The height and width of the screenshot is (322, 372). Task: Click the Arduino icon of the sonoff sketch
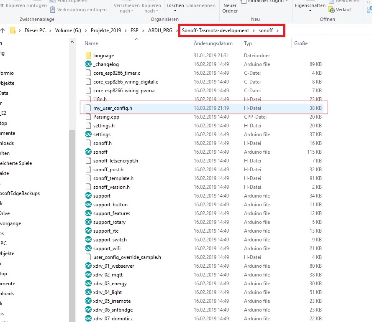(88, 152)
